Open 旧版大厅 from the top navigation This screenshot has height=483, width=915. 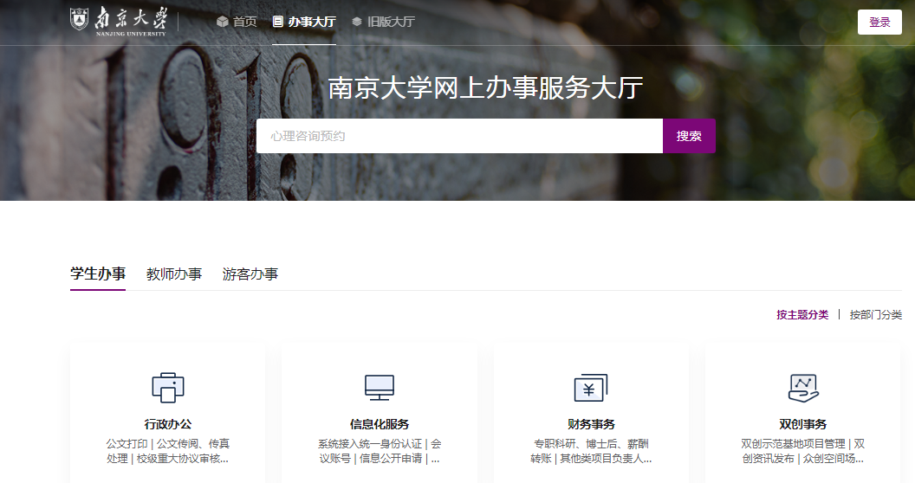(392, 22)
